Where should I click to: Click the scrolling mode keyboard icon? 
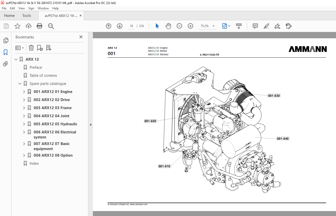[x=239, y=26]
